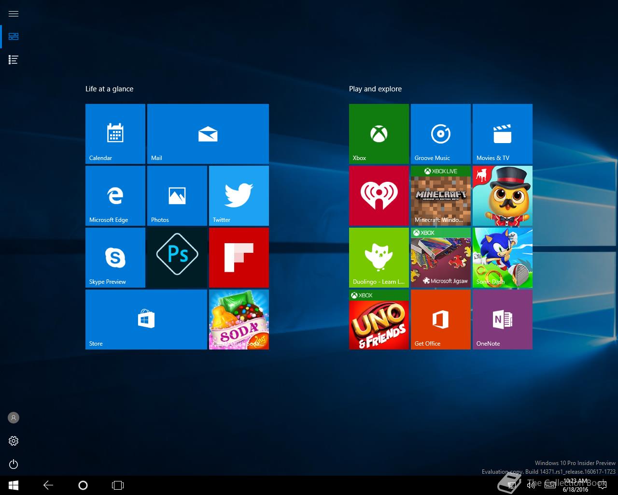Open the user account menu
The width and height of the screenshot is (618, 495).
14,418
